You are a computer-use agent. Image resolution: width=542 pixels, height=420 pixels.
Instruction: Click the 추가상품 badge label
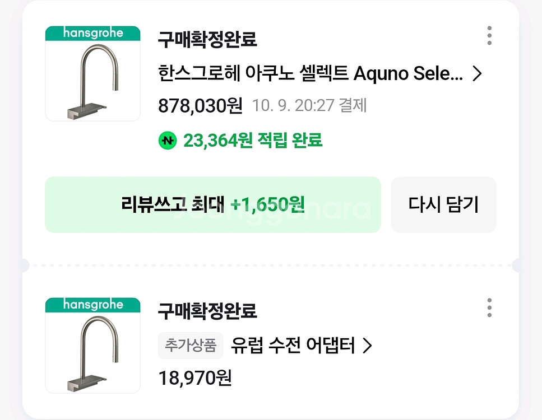(x=191, y=346)
